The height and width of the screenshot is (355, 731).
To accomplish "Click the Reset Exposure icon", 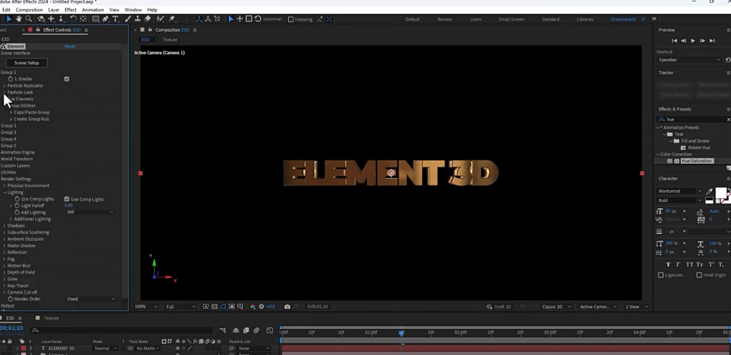I will (x=262, y=307).
